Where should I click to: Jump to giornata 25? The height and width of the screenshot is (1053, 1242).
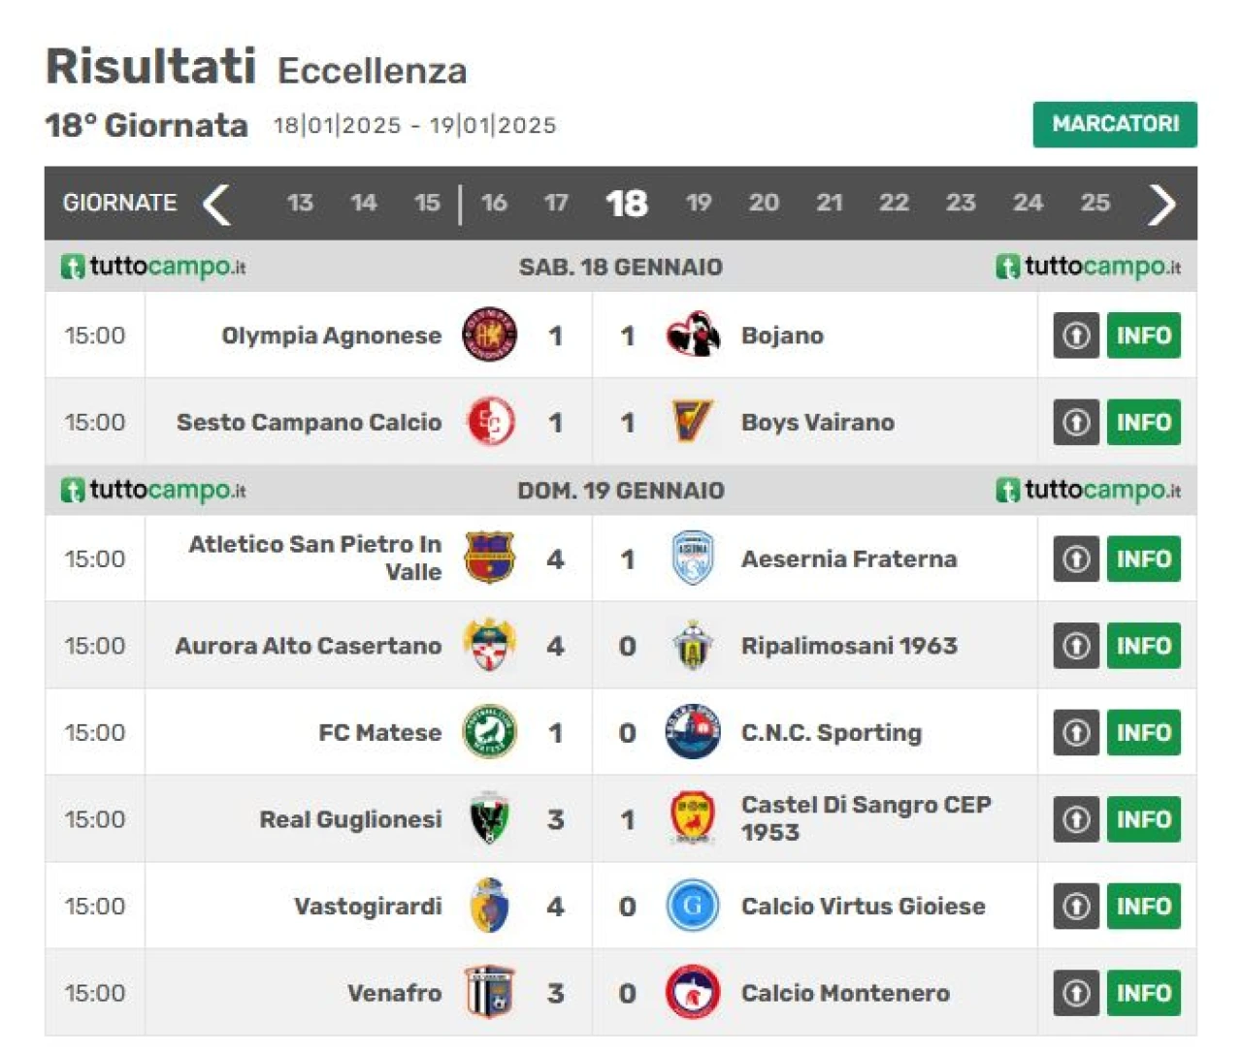(x=1095, y=203)
